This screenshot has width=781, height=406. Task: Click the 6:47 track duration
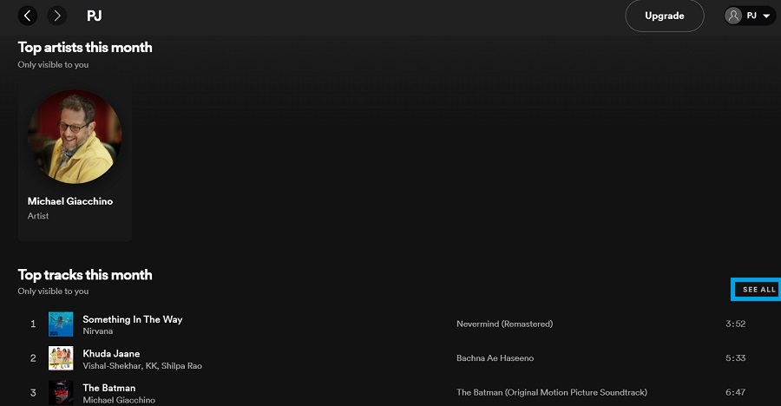735,392
